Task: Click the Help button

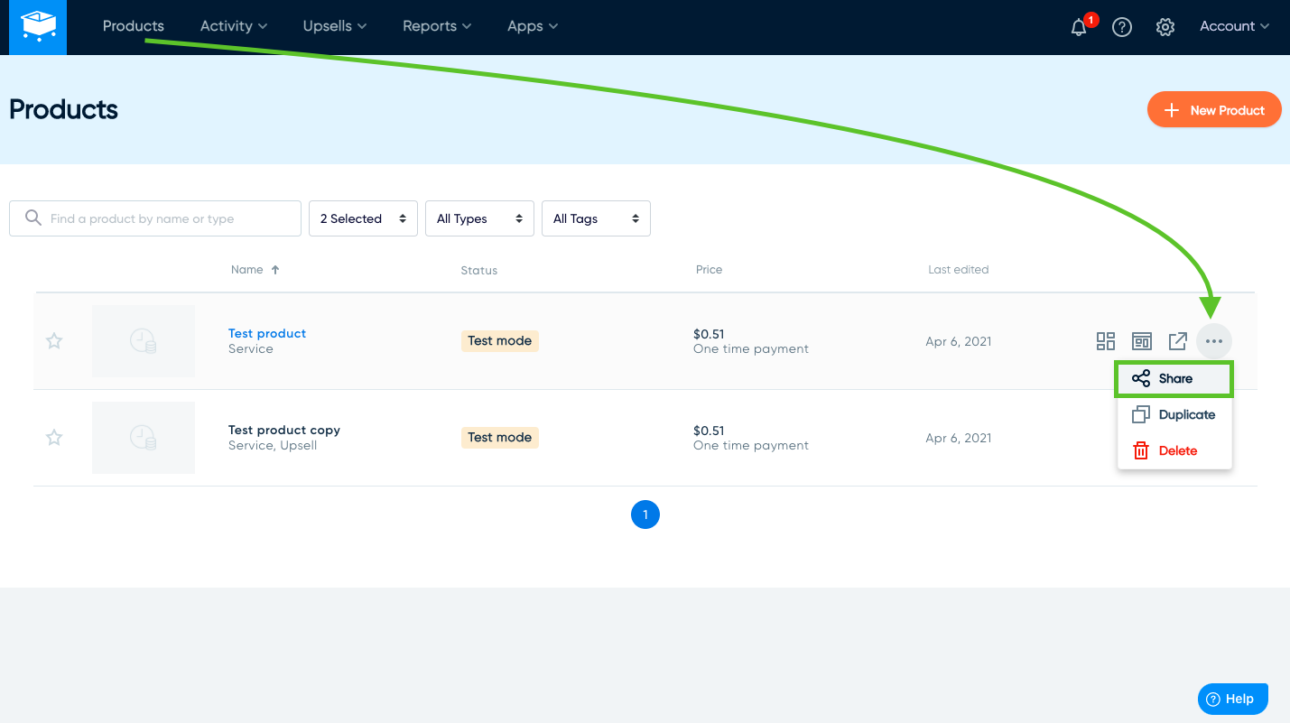Action: click(x=1233, y=699)
